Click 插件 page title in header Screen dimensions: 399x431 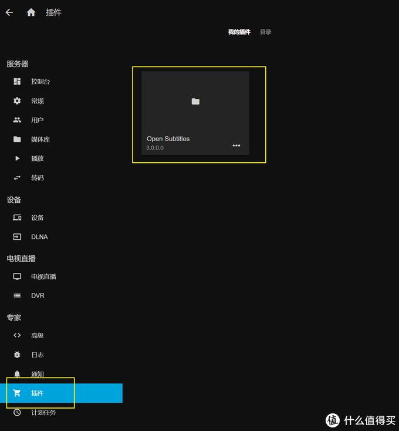click(53, 12)
